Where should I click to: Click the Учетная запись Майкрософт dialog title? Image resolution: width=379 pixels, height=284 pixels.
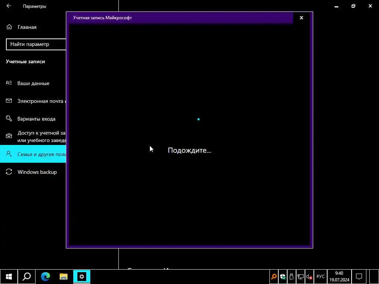click(x=103, y=18)
